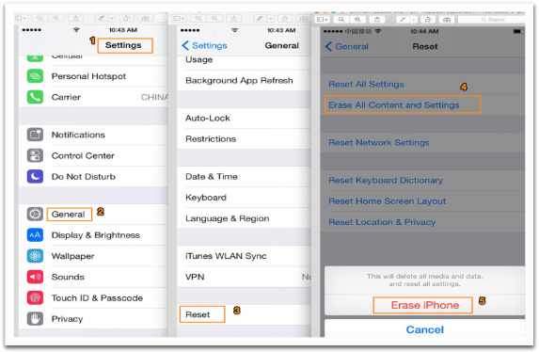Tap the General gear icon
539x352 pixels.
35,214
